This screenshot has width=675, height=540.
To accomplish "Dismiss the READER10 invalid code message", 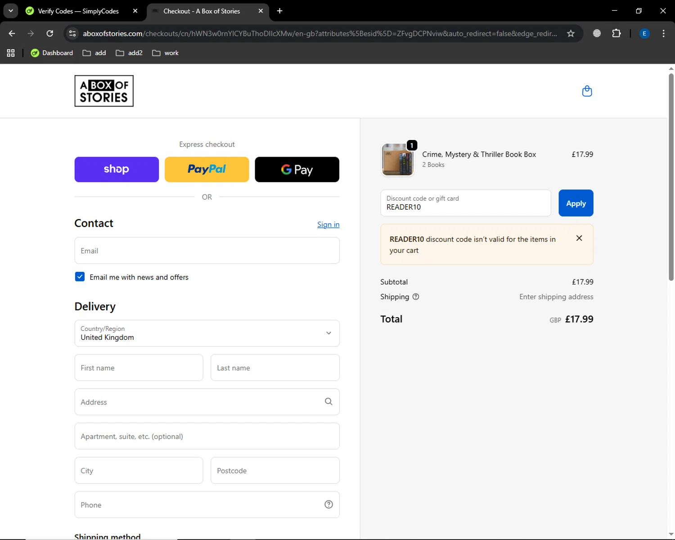I will 579,238.
